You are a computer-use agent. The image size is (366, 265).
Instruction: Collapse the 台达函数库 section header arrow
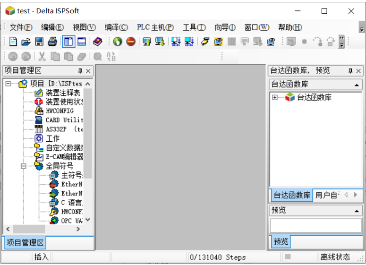click(357, 85)
